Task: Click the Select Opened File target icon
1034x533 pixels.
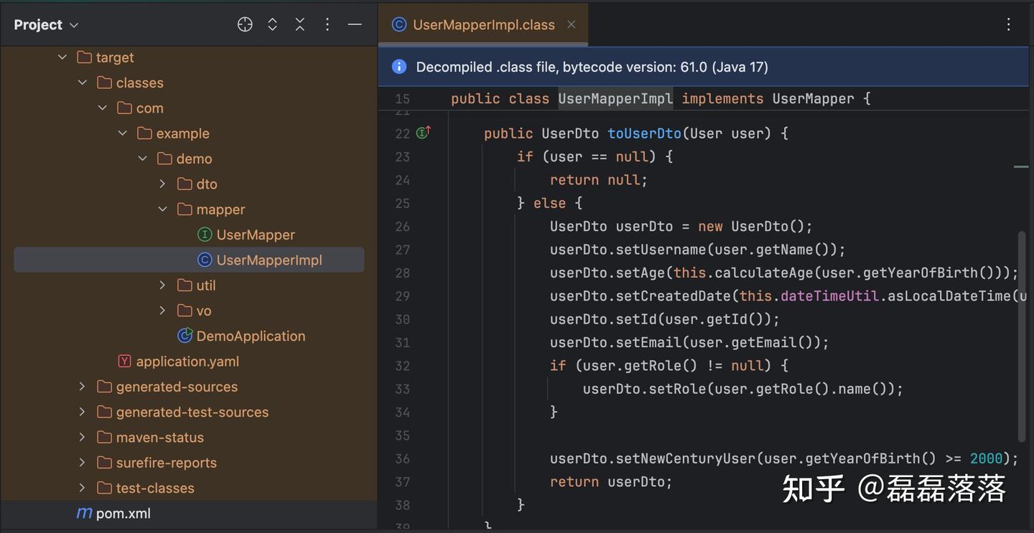Action: 245,24
